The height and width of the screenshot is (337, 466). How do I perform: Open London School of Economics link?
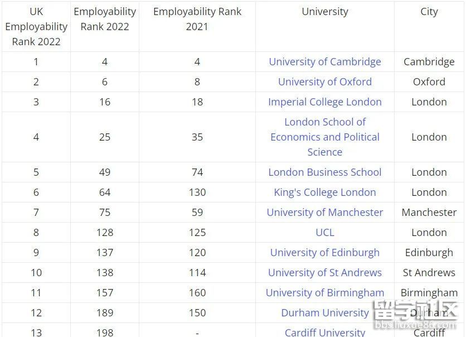coord(325,137)
